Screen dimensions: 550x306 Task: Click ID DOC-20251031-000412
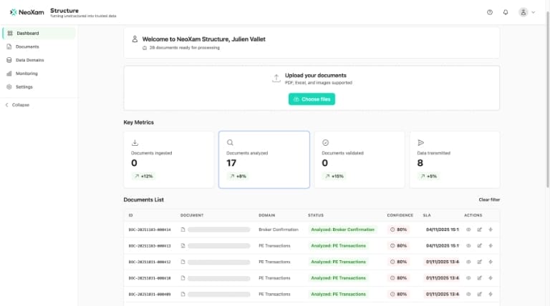(x=150, y=262)
